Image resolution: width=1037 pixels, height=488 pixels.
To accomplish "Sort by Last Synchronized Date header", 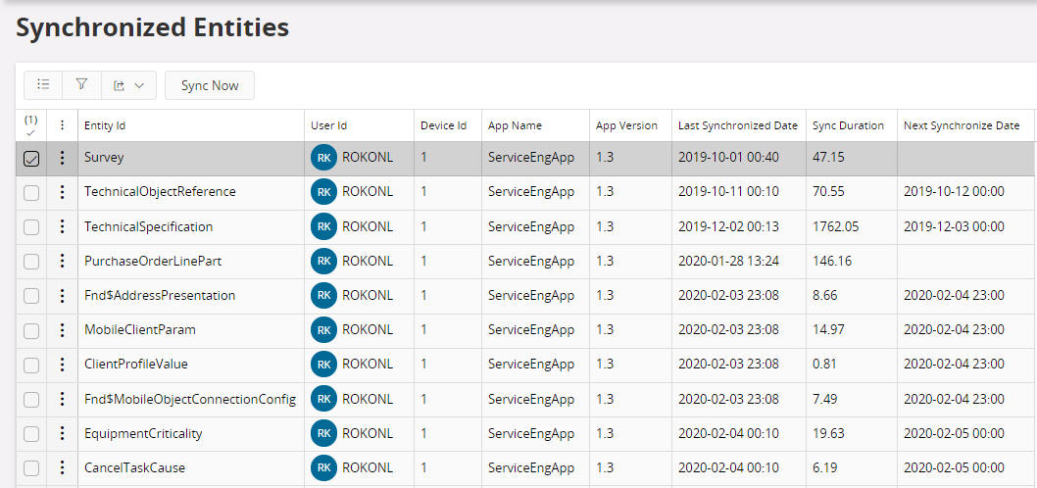I will coord(737,125).
